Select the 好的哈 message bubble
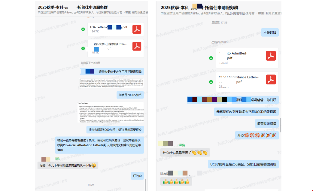313x191 pixels. (137, 176)
